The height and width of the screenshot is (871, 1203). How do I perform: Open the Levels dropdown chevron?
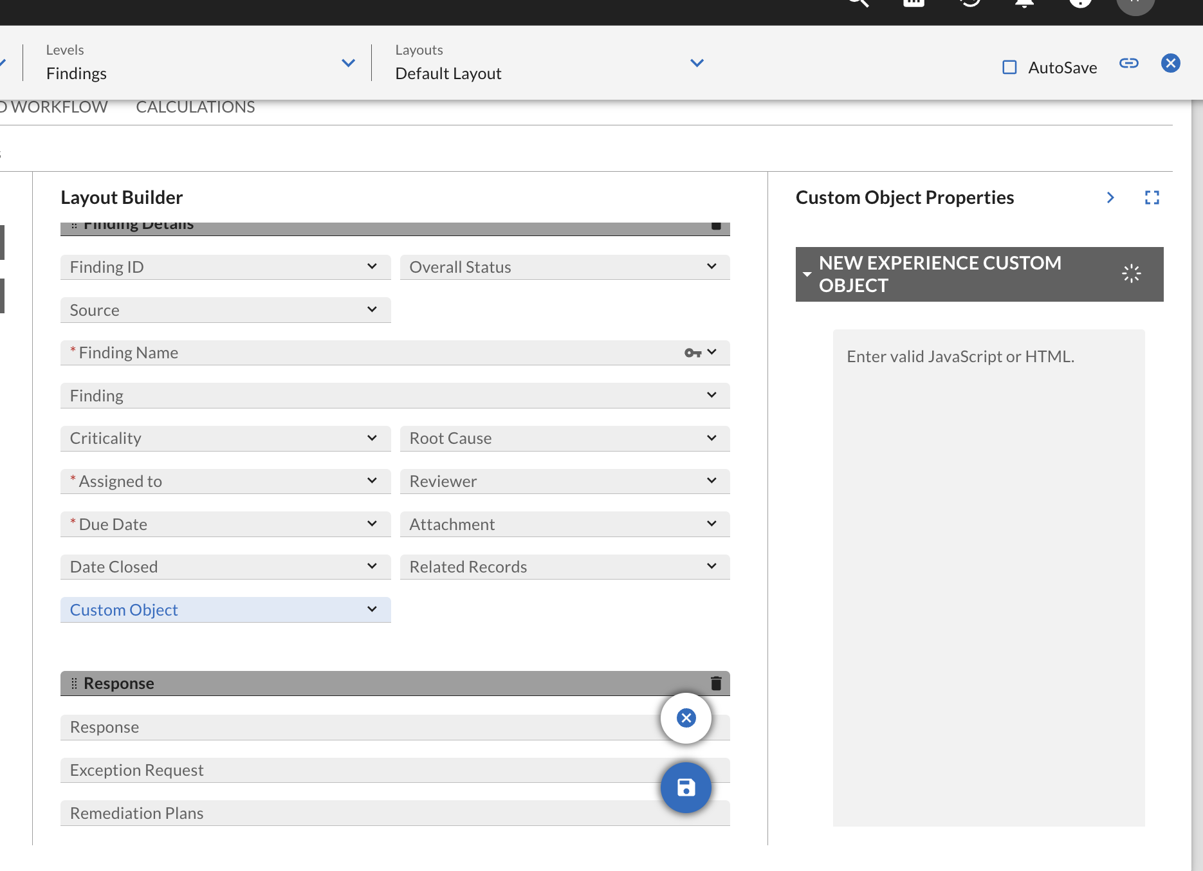348,63
